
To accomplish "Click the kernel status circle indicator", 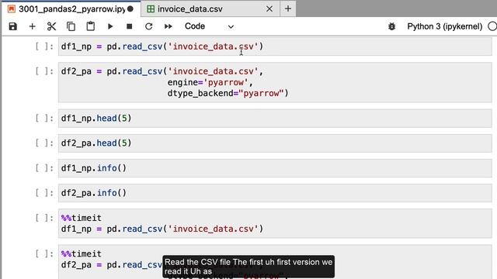I will (492, 26).
